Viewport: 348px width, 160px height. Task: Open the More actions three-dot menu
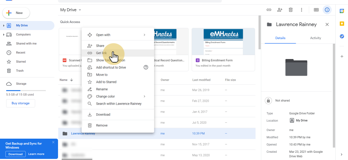click(301, 10)
